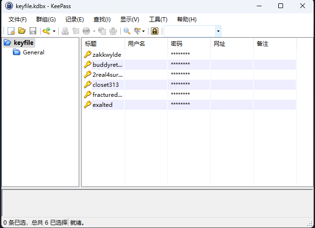Minimize the KeePass window
Image resolution: width=315 pixels, height=228 pixels.
(x=259, y=6)
